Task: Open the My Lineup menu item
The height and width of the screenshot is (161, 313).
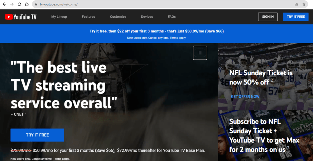Action: tap(59, 17)
